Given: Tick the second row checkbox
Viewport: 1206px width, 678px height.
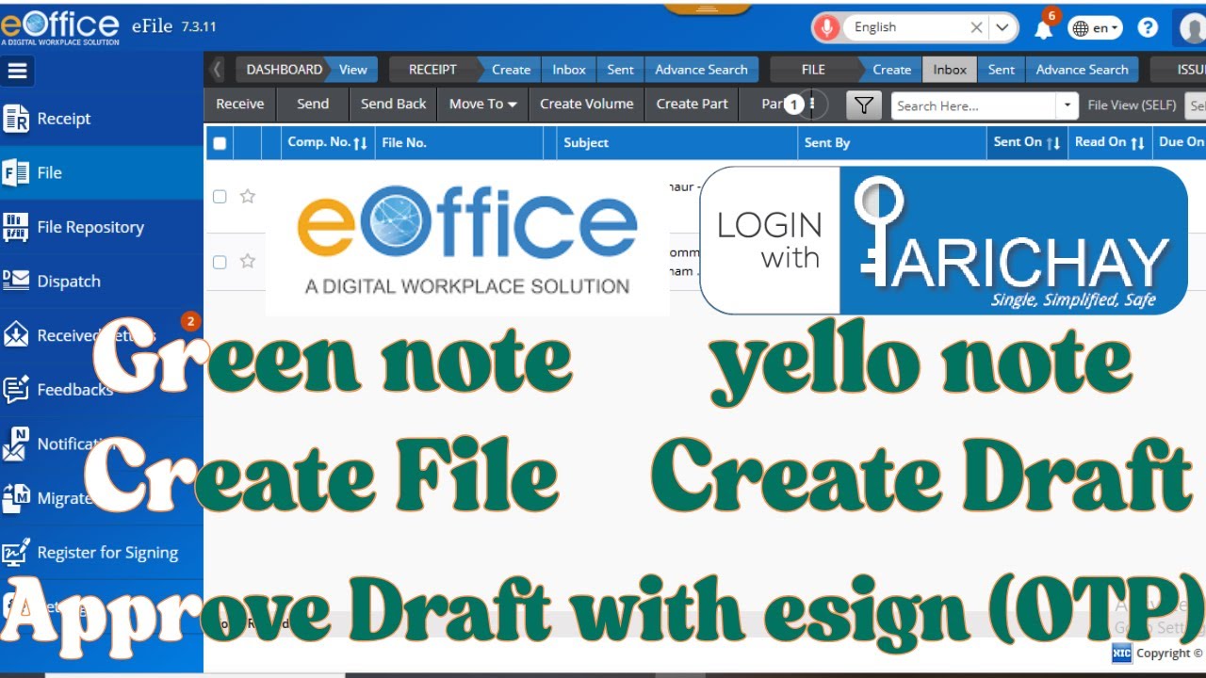Looking at the screenshot, I should click(x=220, y=262).
